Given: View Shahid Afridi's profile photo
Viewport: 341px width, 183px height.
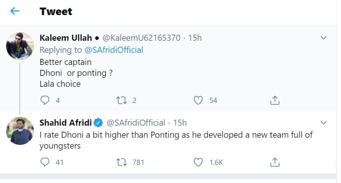Looking at the screenshot, I should 20,131.
